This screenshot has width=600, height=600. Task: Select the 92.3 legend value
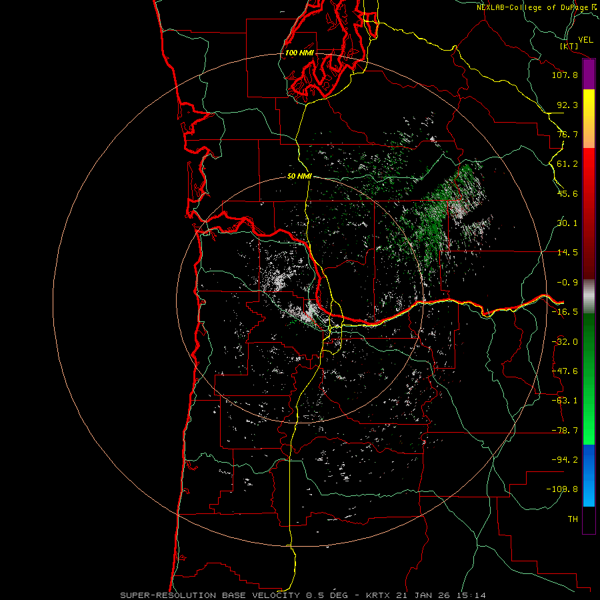[x=567, y=105]
